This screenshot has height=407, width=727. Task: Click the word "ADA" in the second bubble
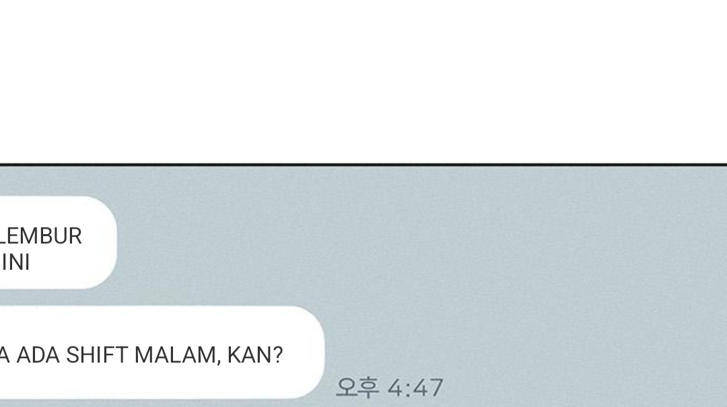click(38, 356)
